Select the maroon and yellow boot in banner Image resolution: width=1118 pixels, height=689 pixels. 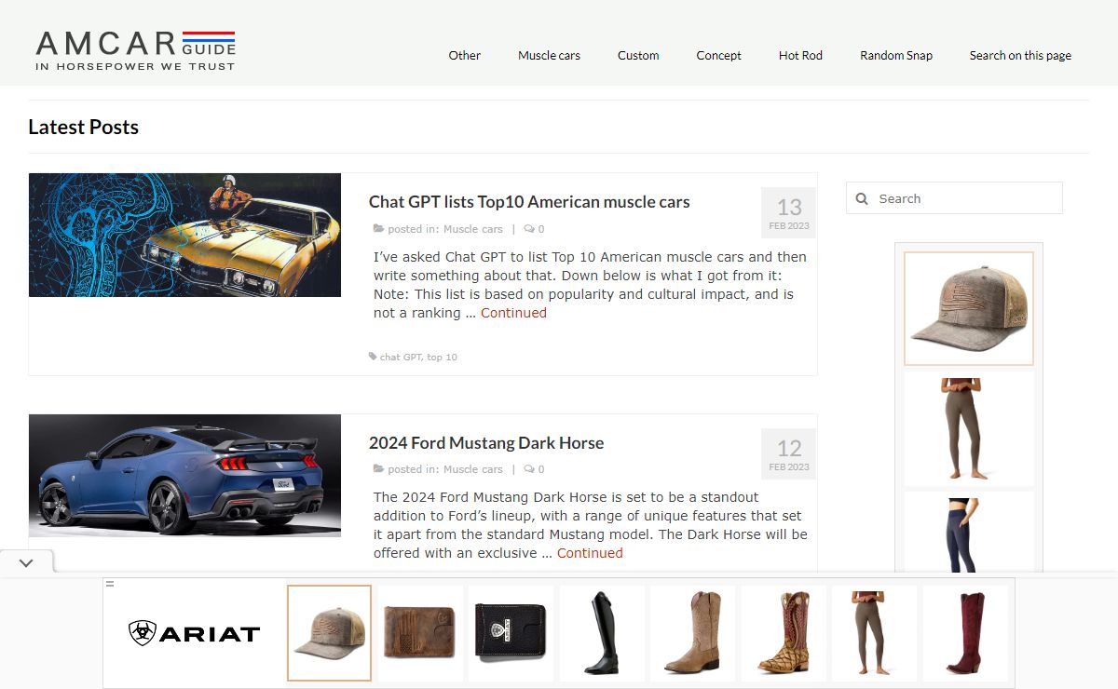(x=784, y=633)
